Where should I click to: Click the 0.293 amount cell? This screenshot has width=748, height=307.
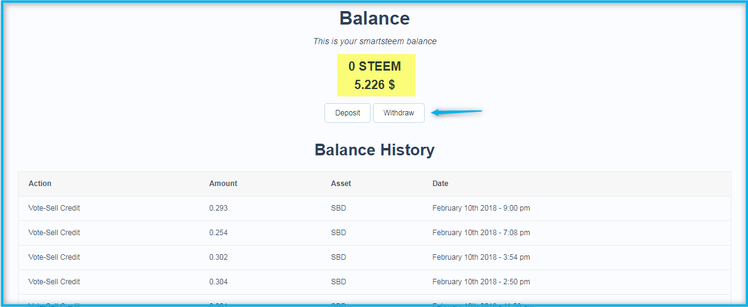coord(218,208)
